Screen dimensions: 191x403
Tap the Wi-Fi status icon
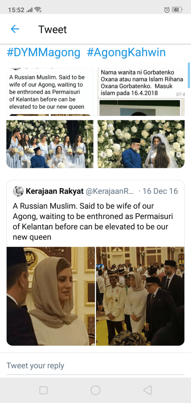[x=38, y=10]
